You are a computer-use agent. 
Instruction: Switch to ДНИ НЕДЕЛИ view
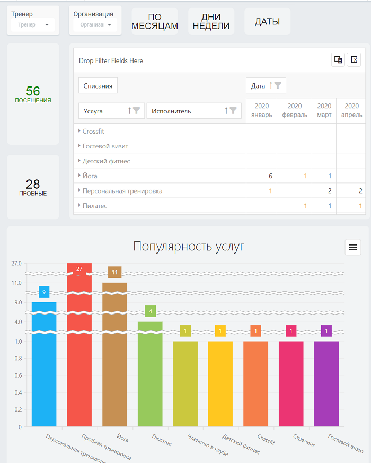211,22
